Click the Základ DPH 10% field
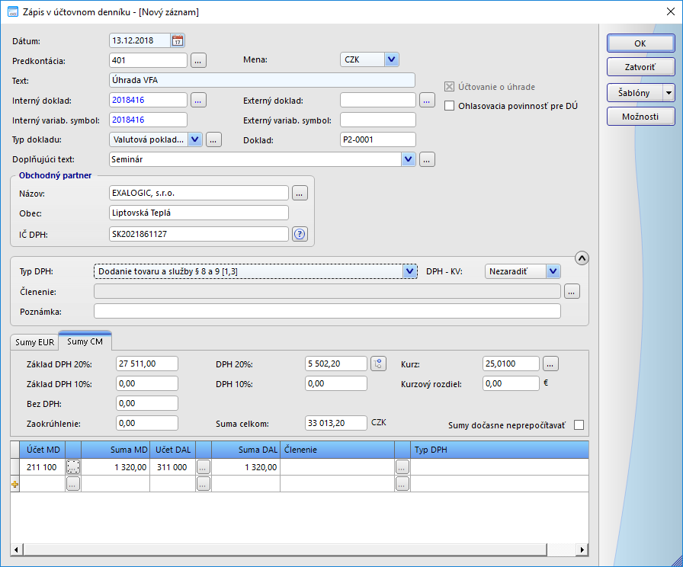 click(x=147, y=383)
